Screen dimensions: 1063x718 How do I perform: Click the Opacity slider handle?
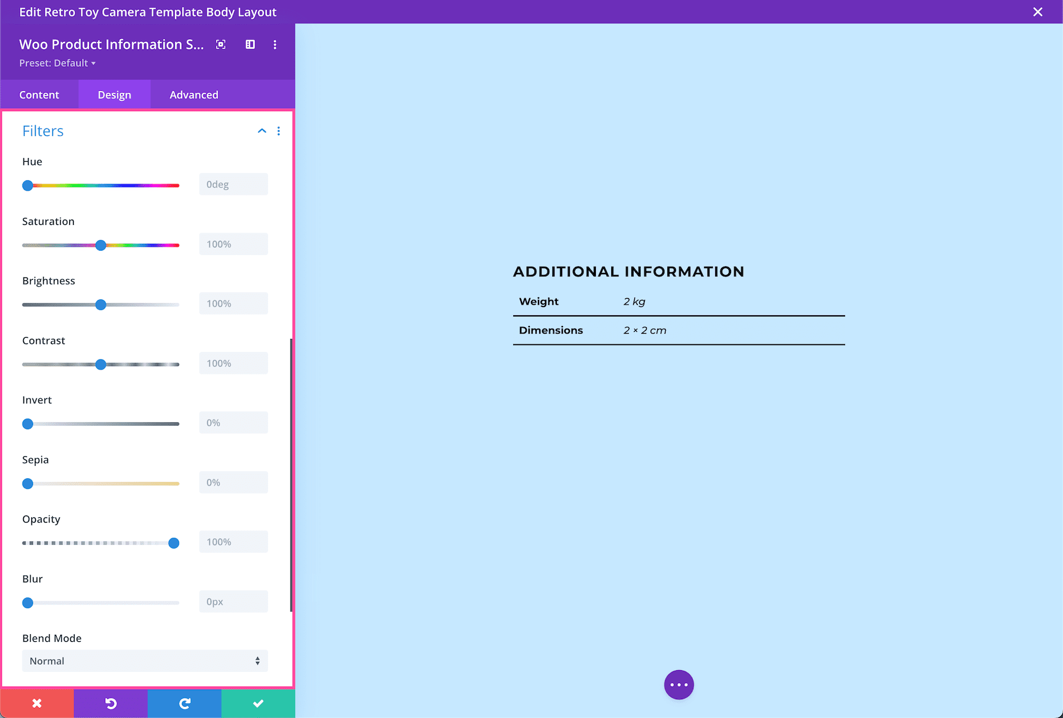click(x=174, y=543)
